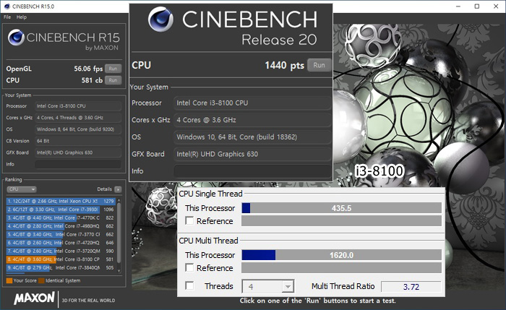Click the Multi Thread This Processor bar

pos(341,255)
